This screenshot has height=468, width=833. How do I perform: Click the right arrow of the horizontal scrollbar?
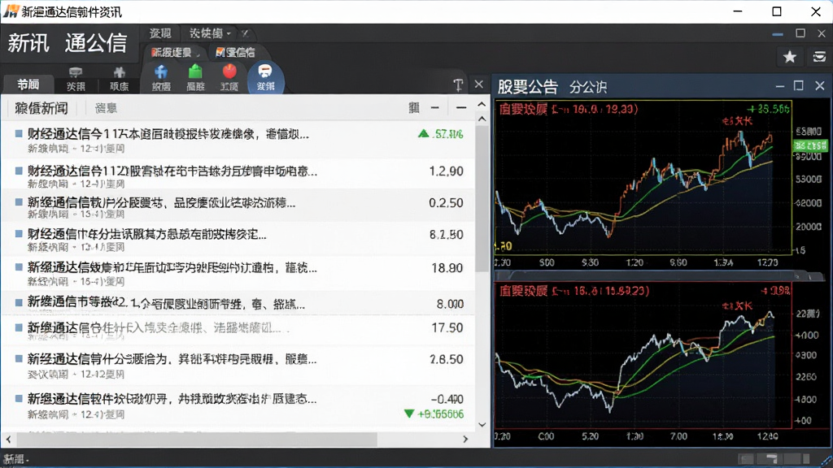pos(465,439)
